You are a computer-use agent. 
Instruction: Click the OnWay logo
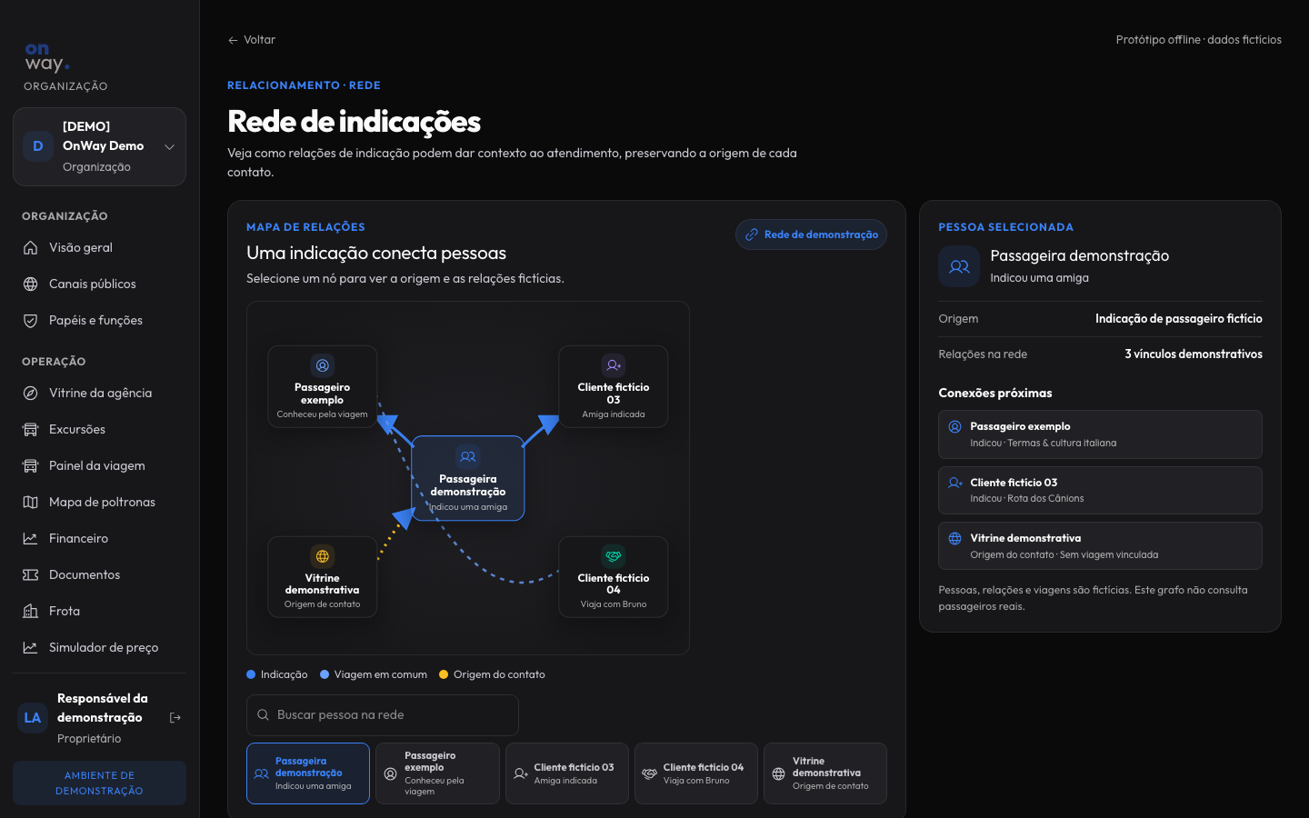point(47,57)
